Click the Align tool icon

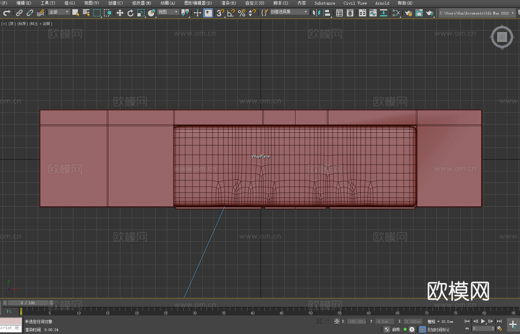click(x=327, y=13)
